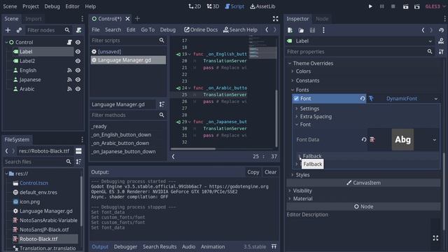The width and height of the screenshot is (448, 252).
Task: Open the Debugger bottom panel
Action: pyautogui.click(x=125, y=246)
